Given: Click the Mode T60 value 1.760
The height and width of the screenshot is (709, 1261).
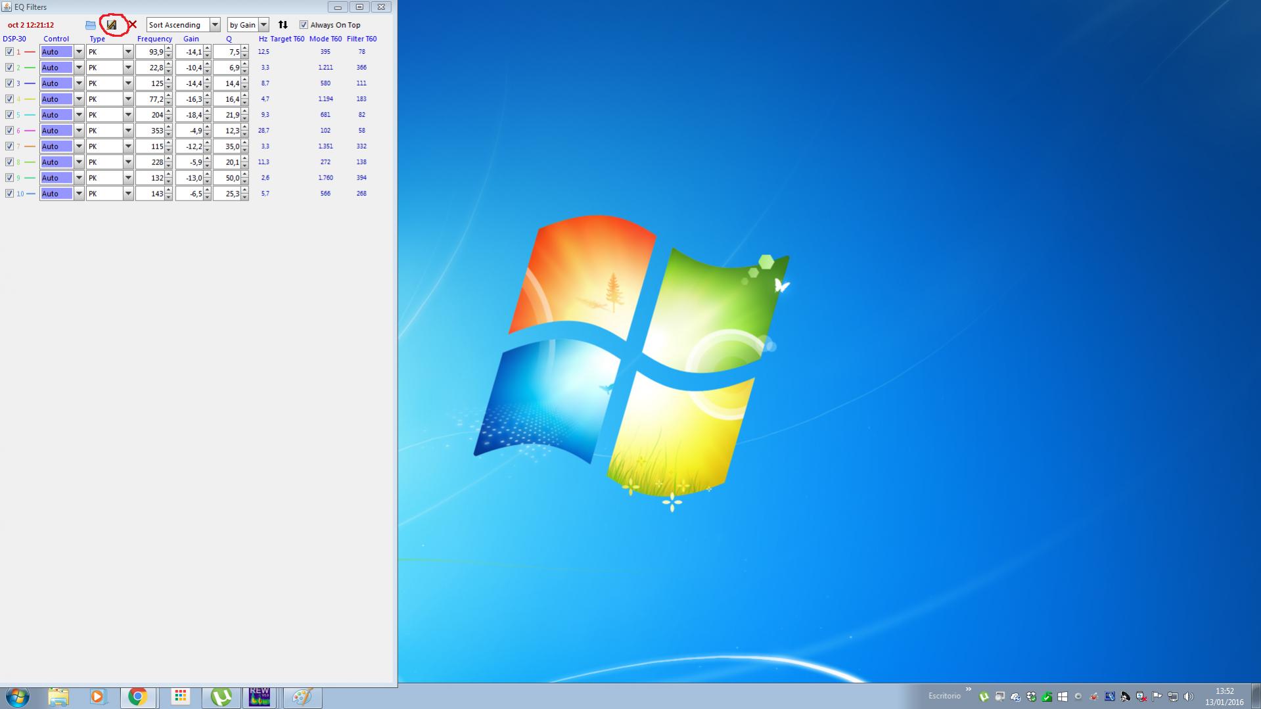Looking at the screenshot, I should pos(325,178).
